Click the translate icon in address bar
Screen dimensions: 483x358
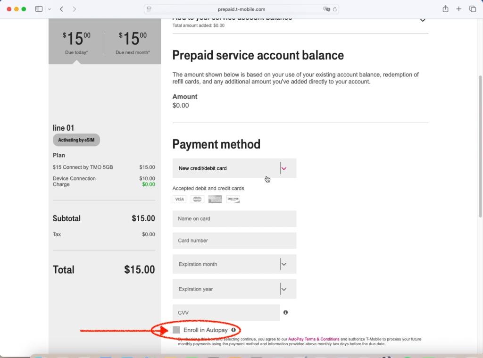coord(326,9)
